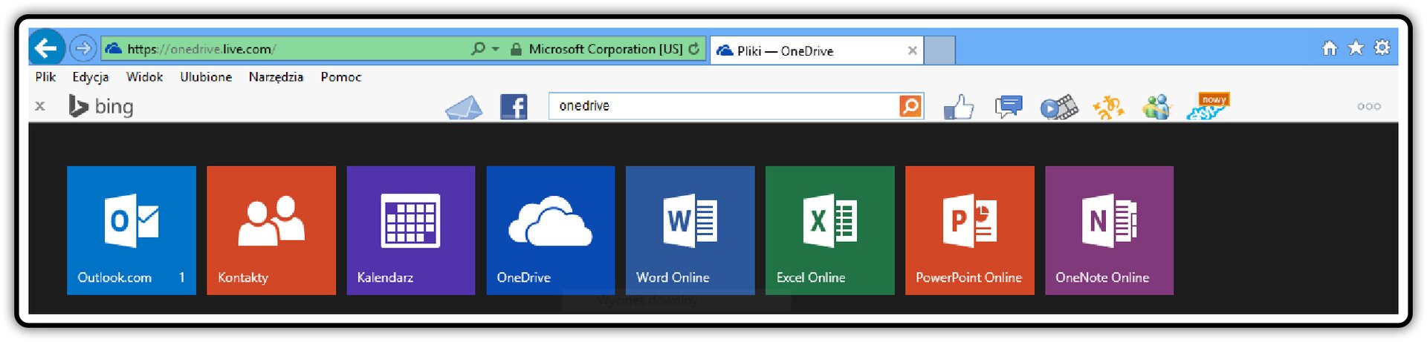Open the mail envelope icon in Bing bar

pos(464,108)
